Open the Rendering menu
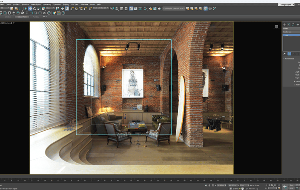Viewport: 300px width, 190px height. 47,4
